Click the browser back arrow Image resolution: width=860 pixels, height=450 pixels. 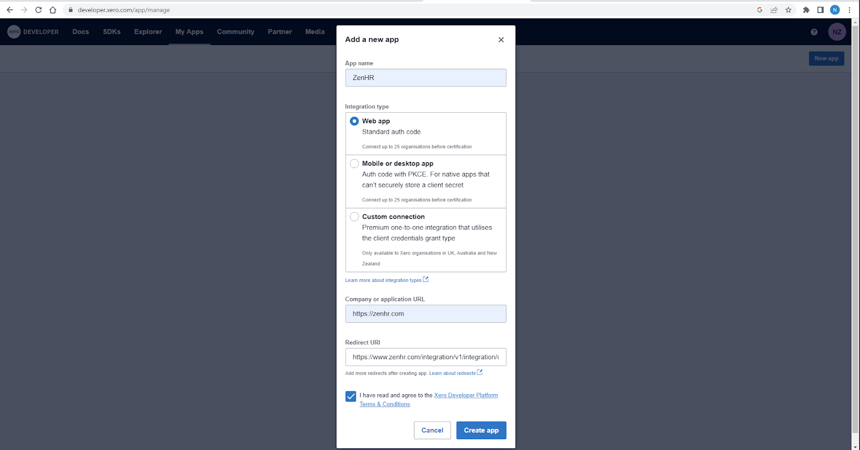pos(10,10)
